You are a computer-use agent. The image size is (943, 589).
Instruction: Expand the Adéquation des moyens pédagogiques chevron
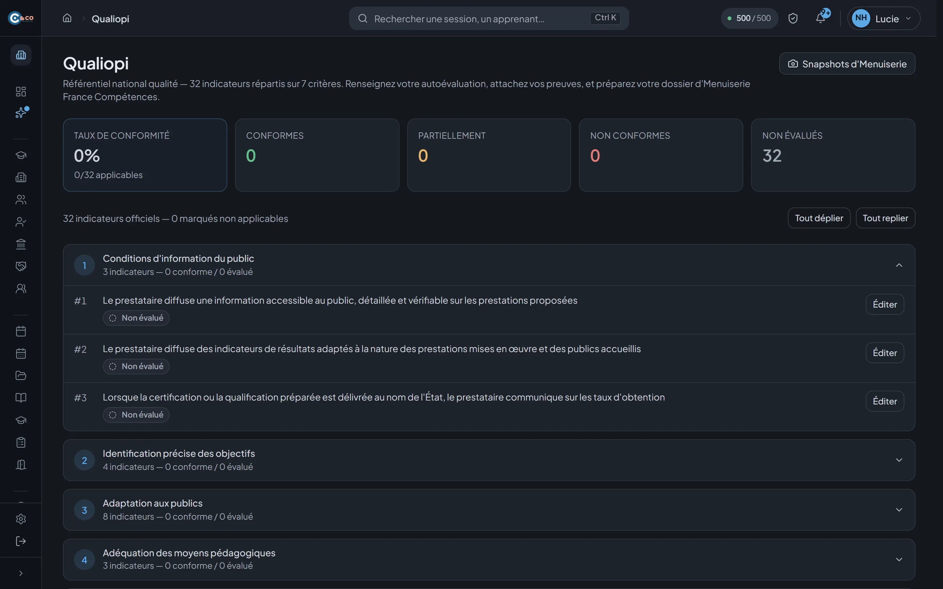tap(899, 560)
